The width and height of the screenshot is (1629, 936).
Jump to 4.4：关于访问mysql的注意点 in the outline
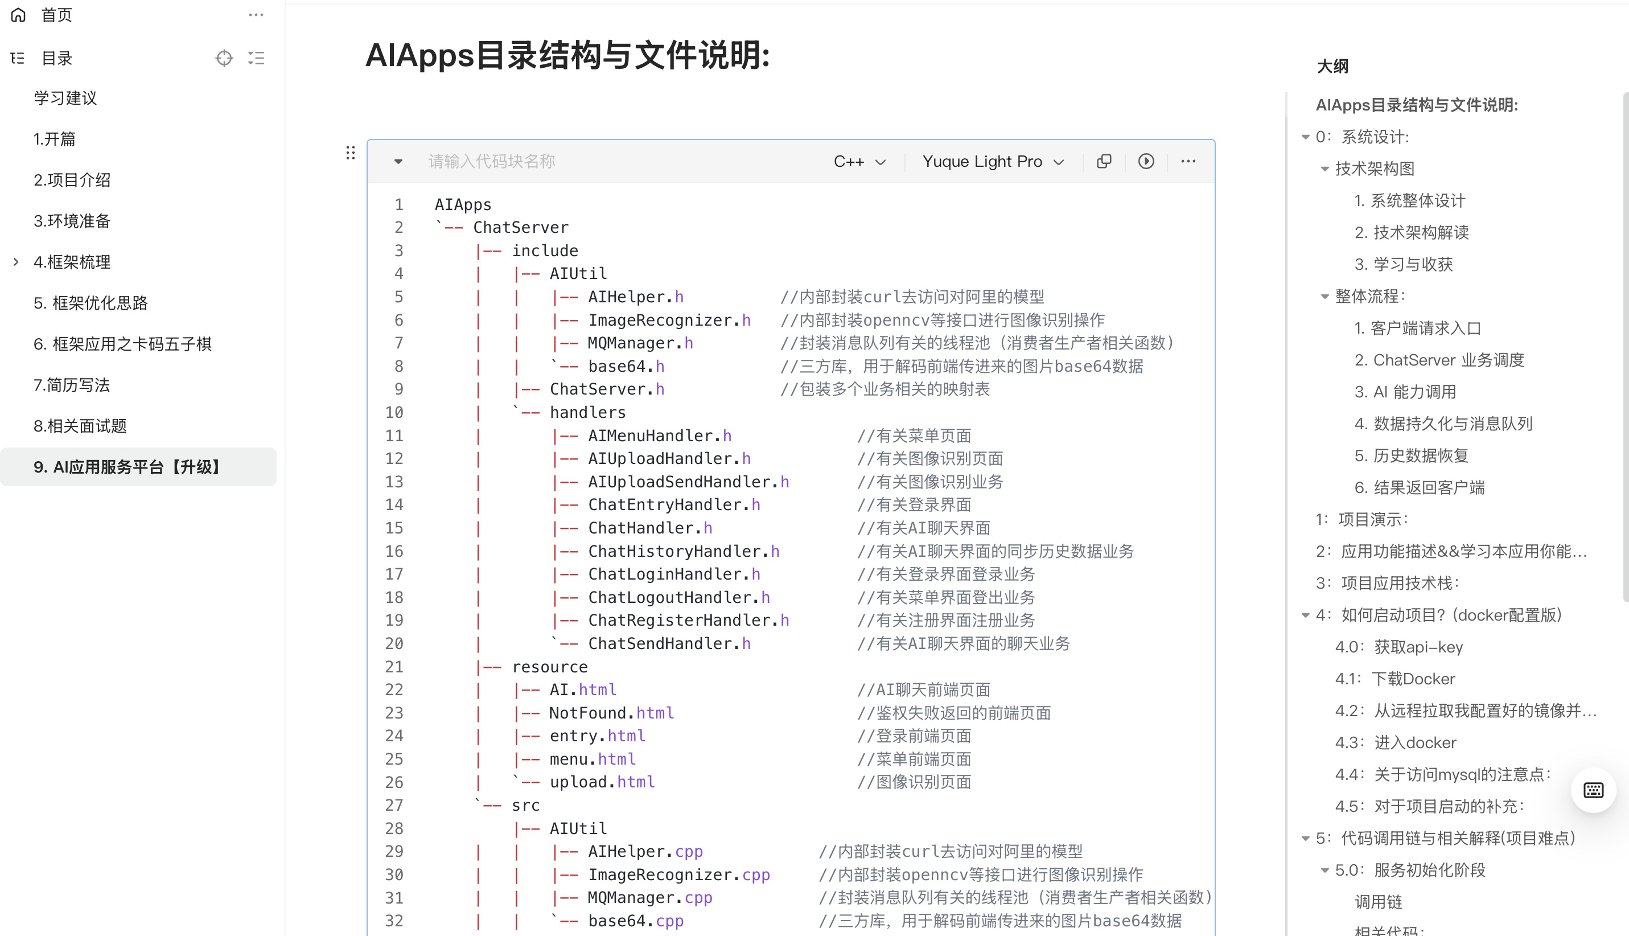[1443, 775]
